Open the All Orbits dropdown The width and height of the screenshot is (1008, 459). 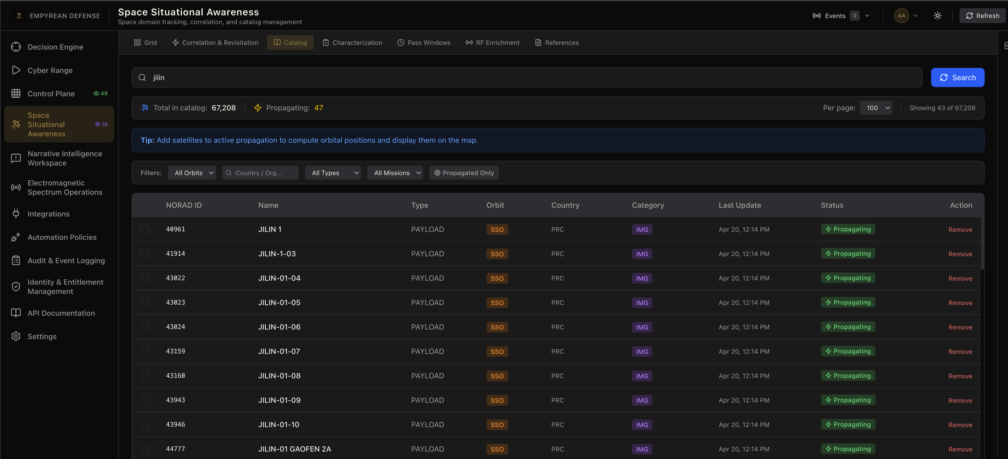tap(192, 173)
